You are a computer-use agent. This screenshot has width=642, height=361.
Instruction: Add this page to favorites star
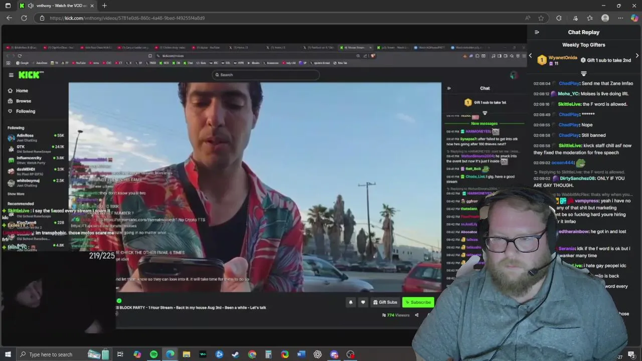[x=541, y=18]
